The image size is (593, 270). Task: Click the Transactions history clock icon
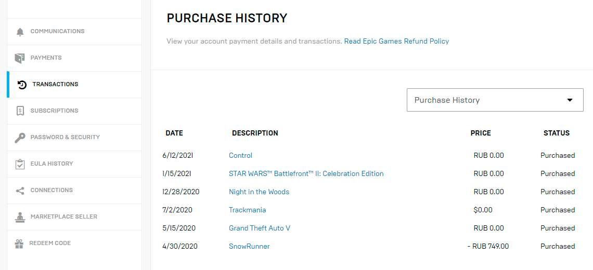22,85
